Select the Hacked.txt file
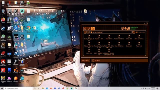Screen dimensions: 160x90 pyautogui.click(x=109, y=37)
